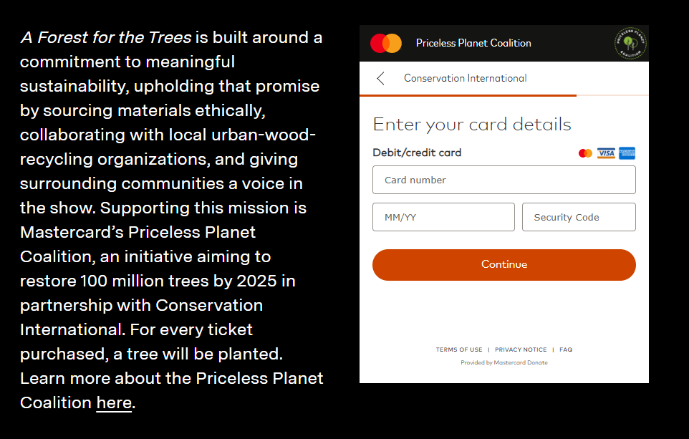Open the PRIVACY NOTICE link

(x=521, y=349)
